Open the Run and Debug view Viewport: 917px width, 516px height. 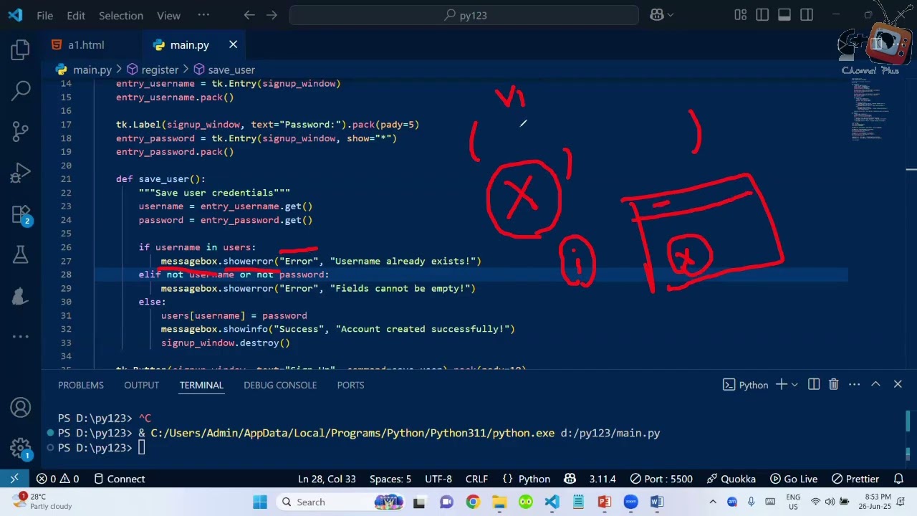click(20, 173)
